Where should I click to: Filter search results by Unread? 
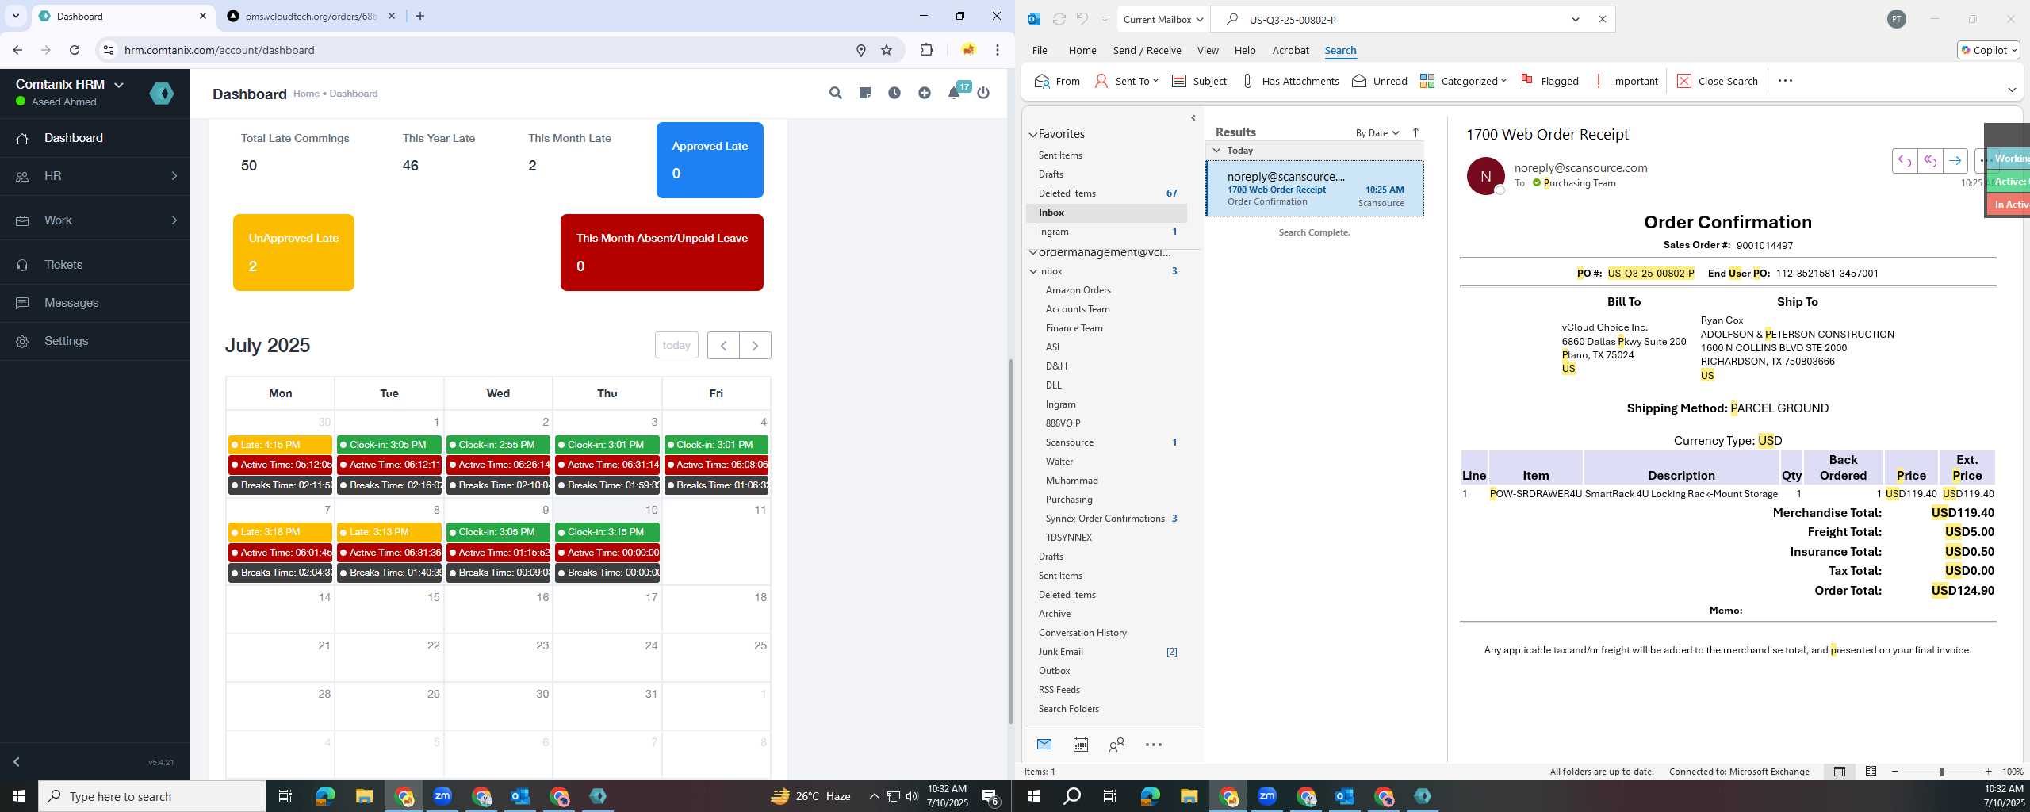(x=1380, y=81)
